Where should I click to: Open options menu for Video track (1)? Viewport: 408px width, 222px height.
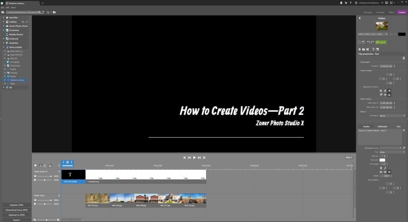click(x=59, y=171)
